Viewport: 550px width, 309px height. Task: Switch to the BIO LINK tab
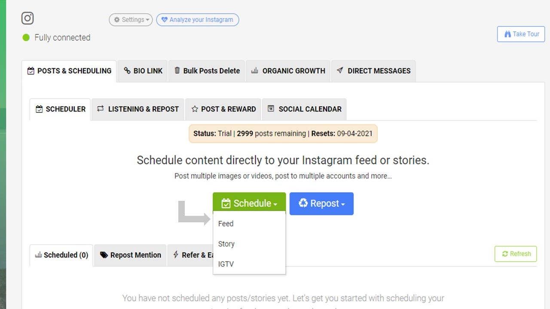point(143,71)
